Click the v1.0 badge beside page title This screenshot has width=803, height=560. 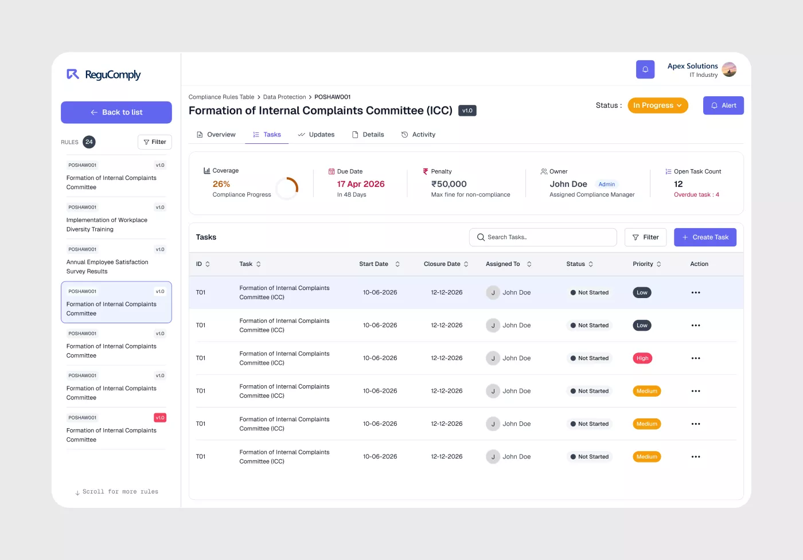[x=467, y=111]
